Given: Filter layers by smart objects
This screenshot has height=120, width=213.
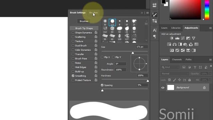Looking at the screenshot, I should pyautogui.click(x=206, y=67).
